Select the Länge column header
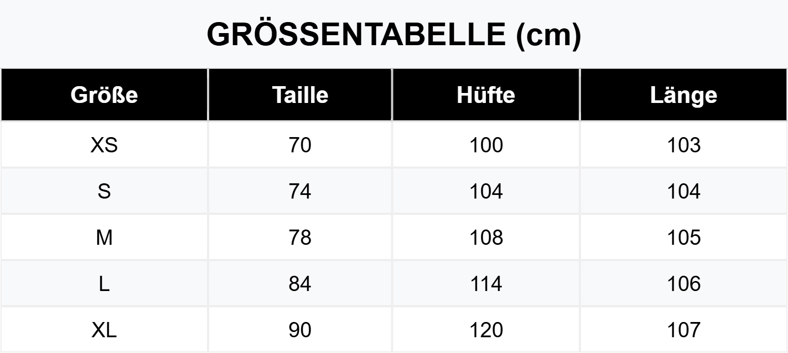Image resolution: width=788 pixels, height=353 pixels. [x=683, y=95]
